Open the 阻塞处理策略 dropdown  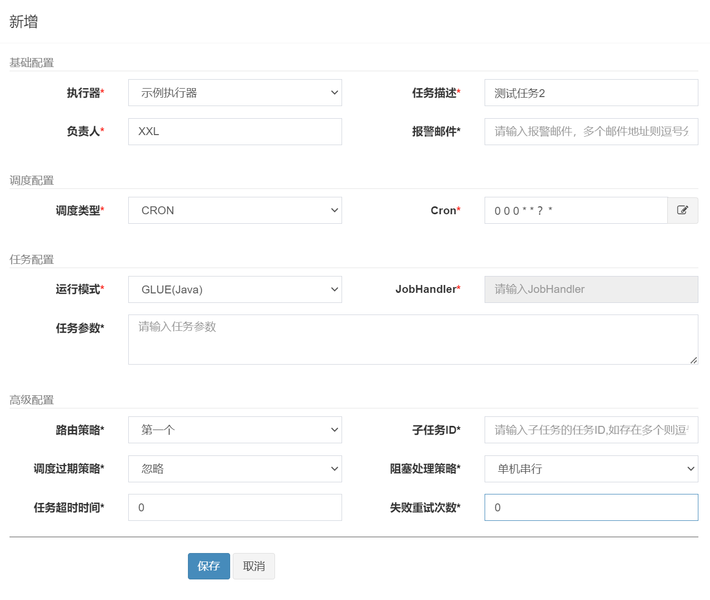point(591,469)
